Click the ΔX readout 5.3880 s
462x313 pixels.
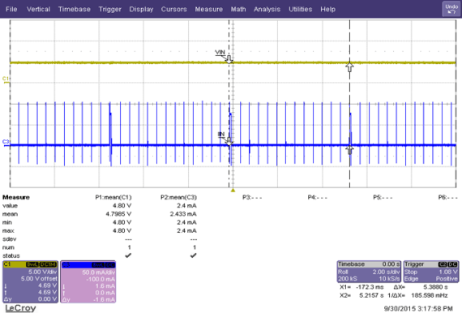pos(436,287)
